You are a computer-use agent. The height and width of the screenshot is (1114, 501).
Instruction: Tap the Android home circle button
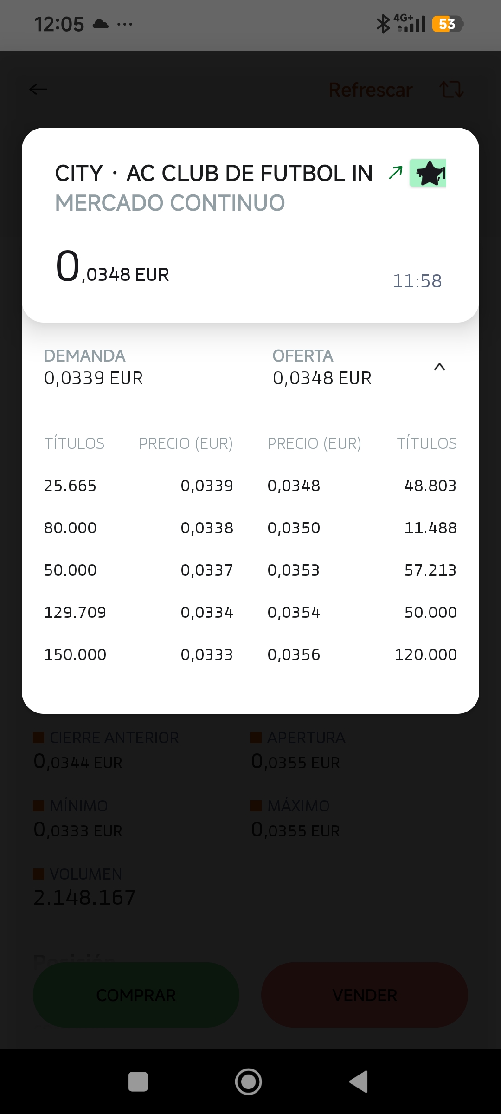click(x=249, y=1082)
